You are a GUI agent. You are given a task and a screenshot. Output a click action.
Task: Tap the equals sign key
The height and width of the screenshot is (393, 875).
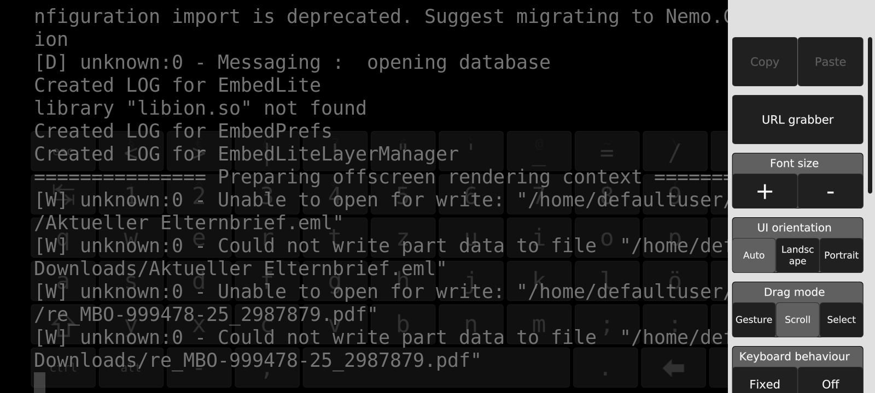[x=606, y=152]
